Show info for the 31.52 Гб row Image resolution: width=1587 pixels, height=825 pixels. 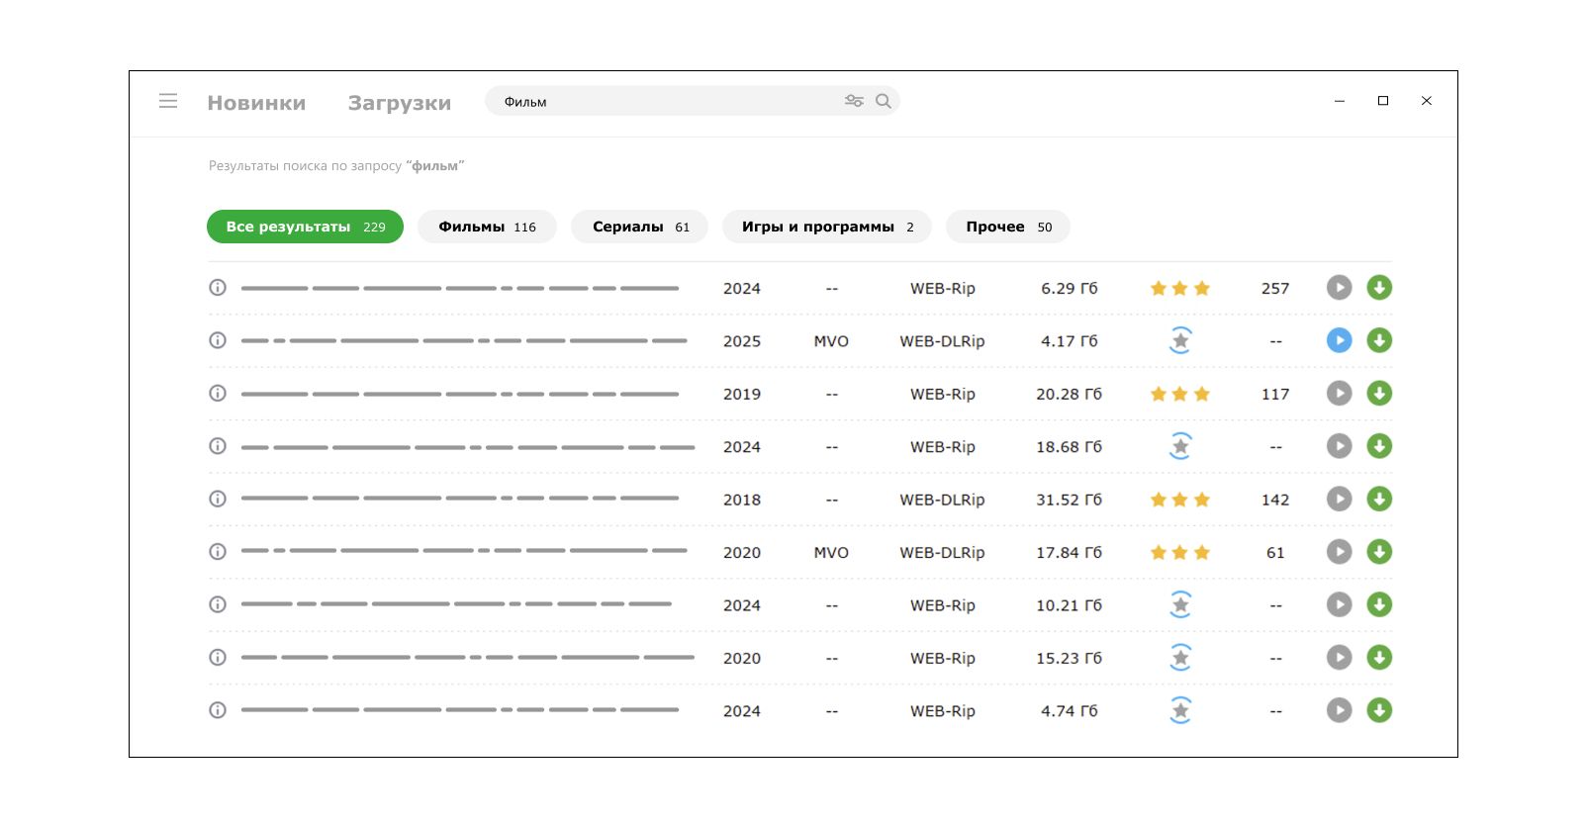pos(218,500)
